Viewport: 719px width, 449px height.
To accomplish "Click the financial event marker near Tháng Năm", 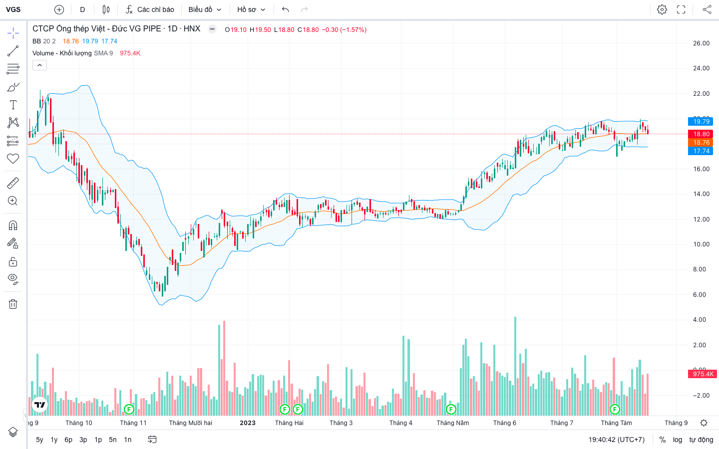I will (451, 409).
